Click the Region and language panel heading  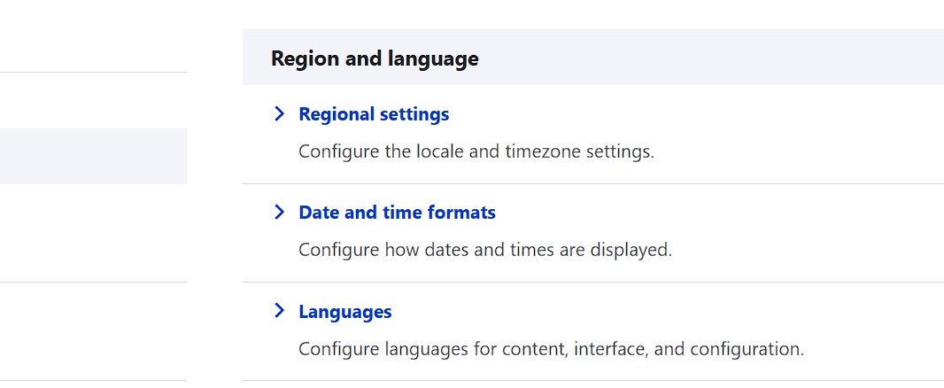375,58
